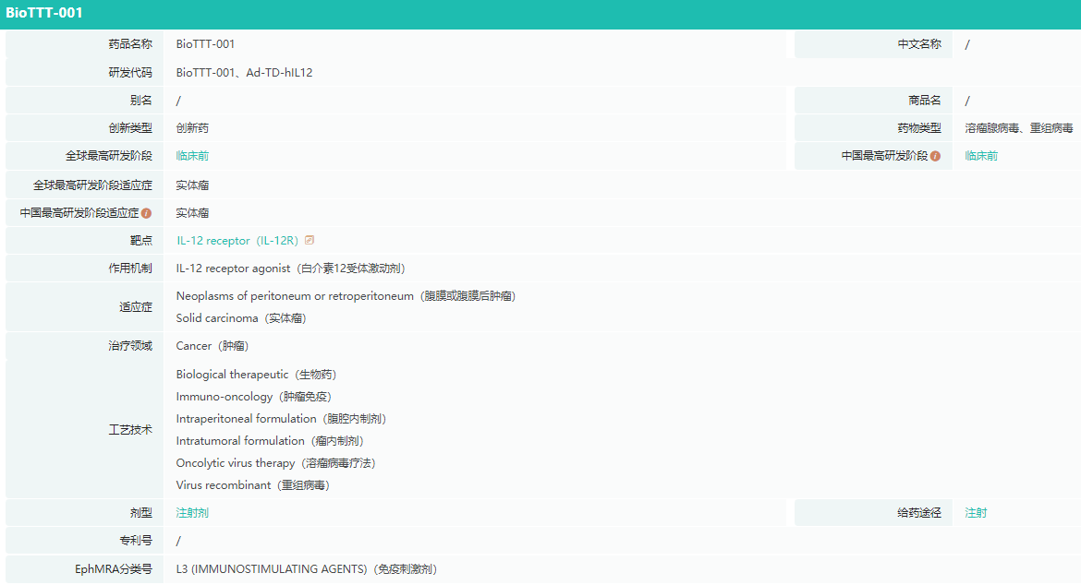Click Biological therapeutic (生物药) entry
This screenshot has height=585, width=1081.
tap(257, 375)
